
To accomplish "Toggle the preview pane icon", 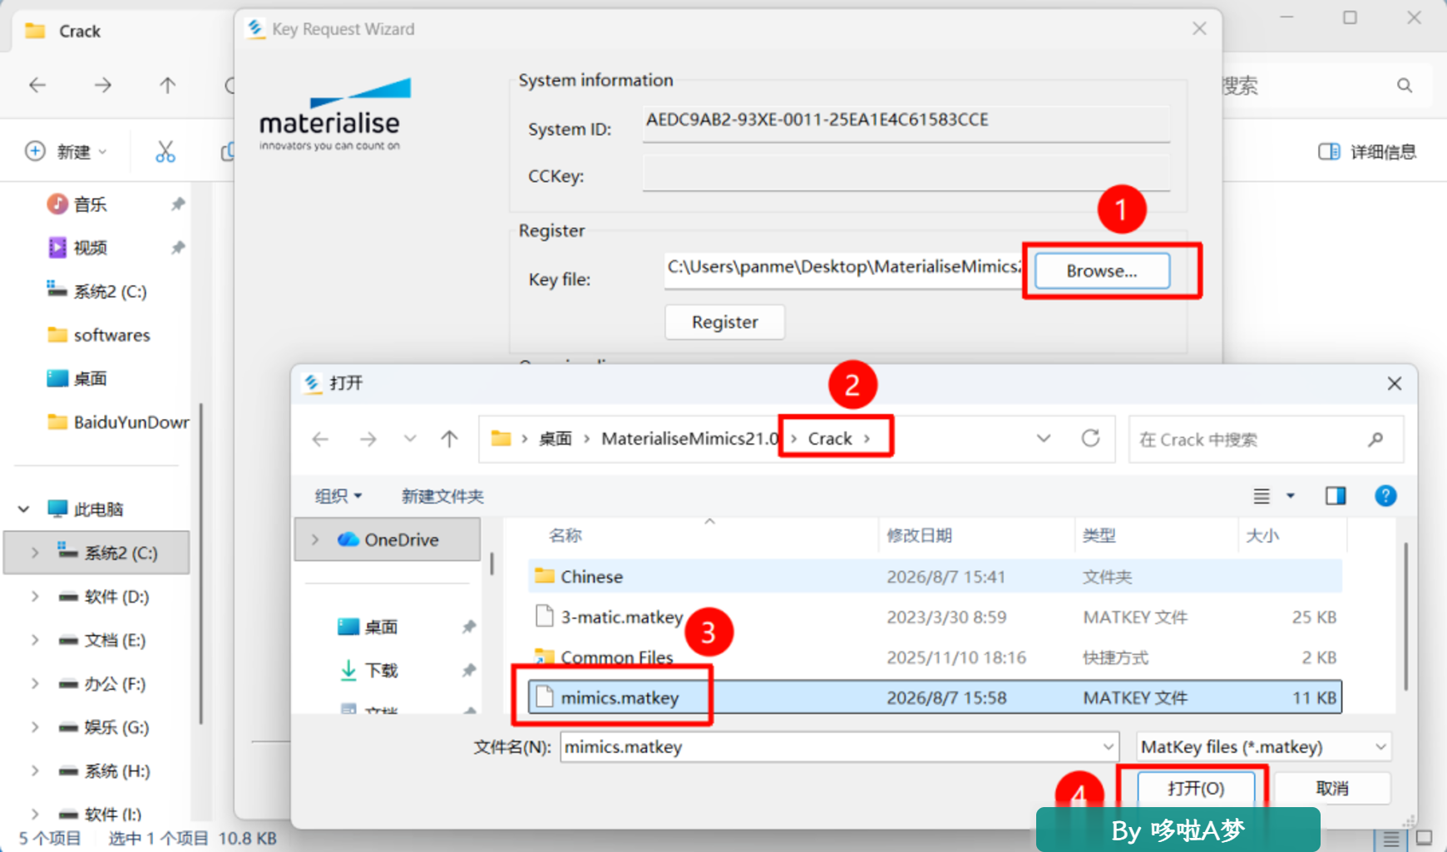I will pos(1336,496).
